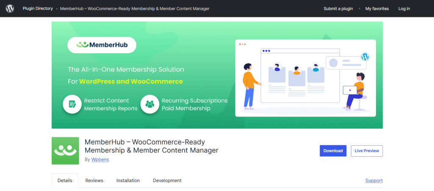Viewport: 434px width, 191px height.
Task: Click the WordPress logo icon
Action: [x=10, y=8]
